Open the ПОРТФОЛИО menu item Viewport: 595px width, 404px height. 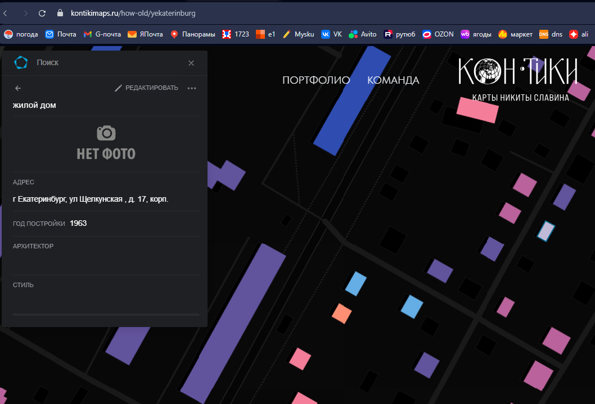[x=316, y=80]
